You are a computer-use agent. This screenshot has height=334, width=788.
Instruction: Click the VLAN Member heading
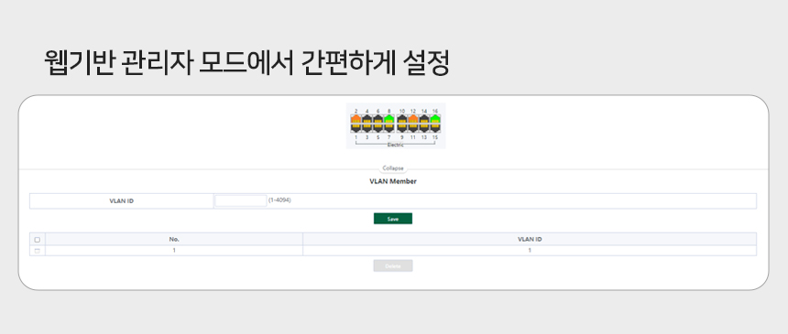tap(393, 181)
